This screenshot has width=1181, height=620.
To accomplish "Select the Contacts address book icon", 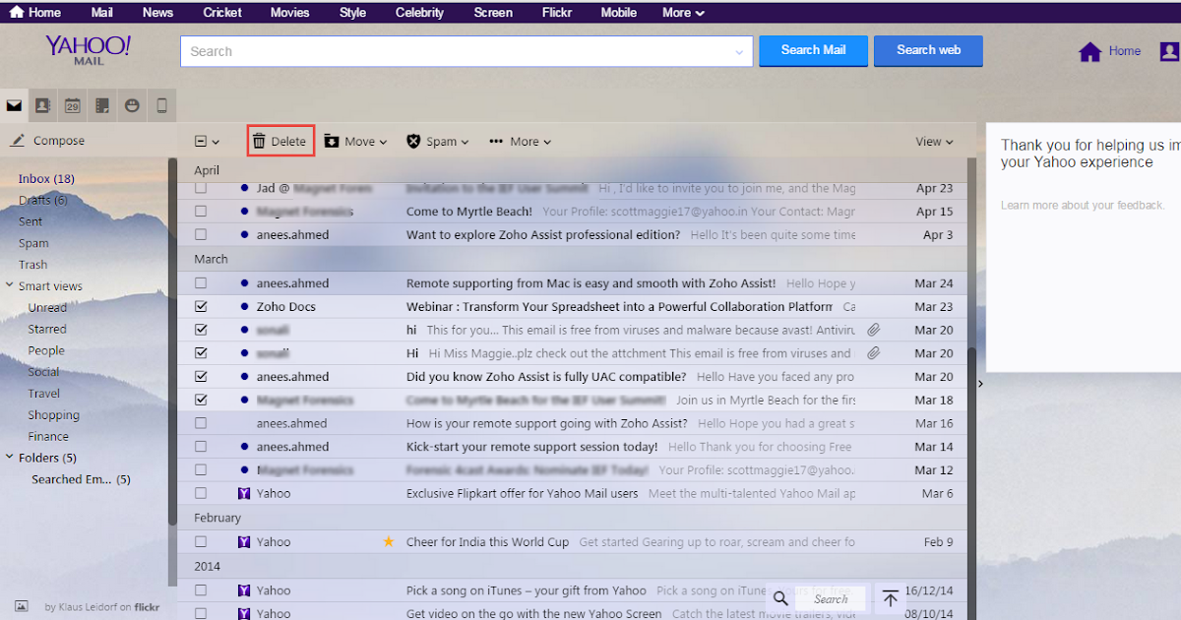I will point(42,104).
